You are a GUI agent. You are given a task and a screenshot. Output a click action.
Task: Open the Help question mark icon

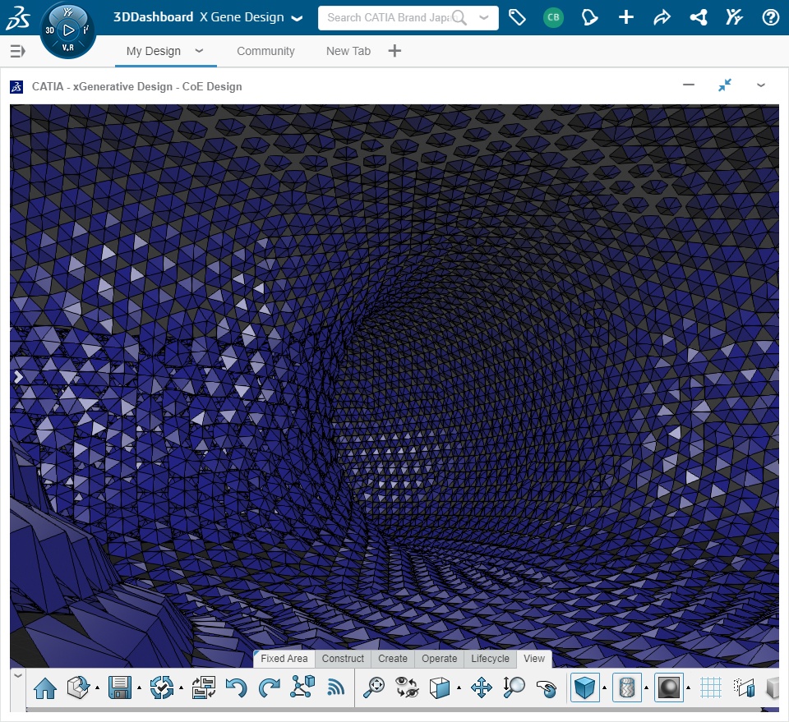[x=770, y=17]
